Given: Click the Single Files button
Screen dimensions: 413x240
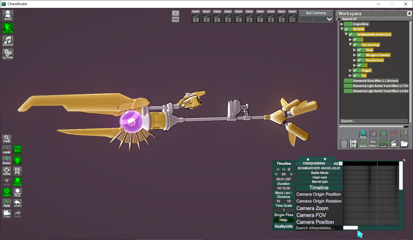Looking at the screenshot, I should [283, 215].
